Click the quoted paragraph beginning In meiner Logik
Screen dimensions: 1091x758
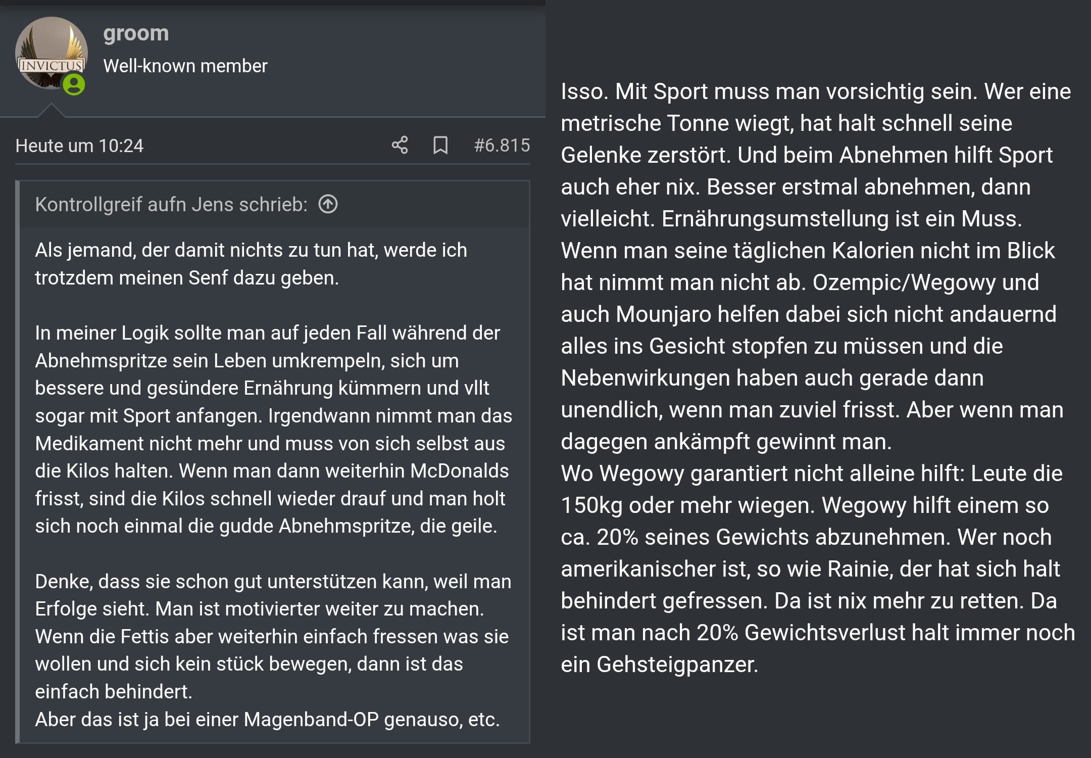273,430
